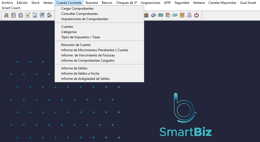Screen dimensions: 260x142
Task: Click the OP payment order icon
Action: pyautogui.click(x=175, y=15)
